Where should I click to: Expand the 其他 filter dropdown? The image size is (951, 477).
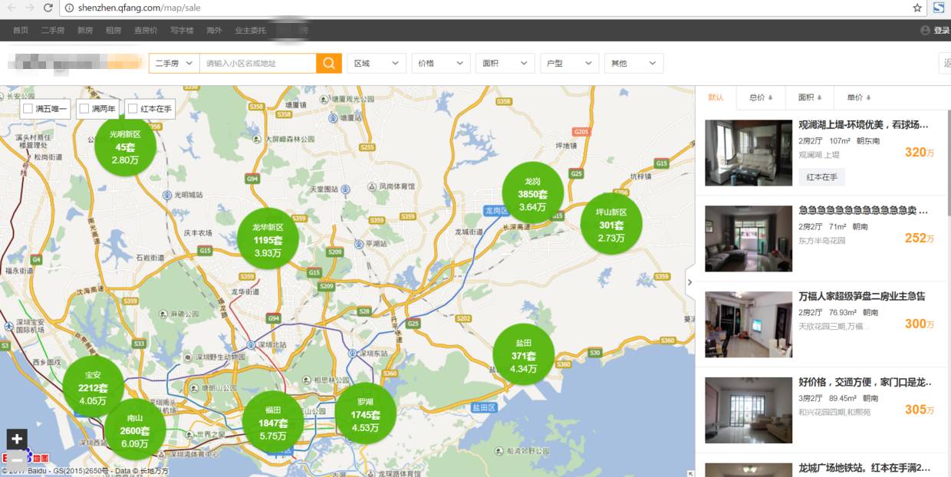click(634, 63)
